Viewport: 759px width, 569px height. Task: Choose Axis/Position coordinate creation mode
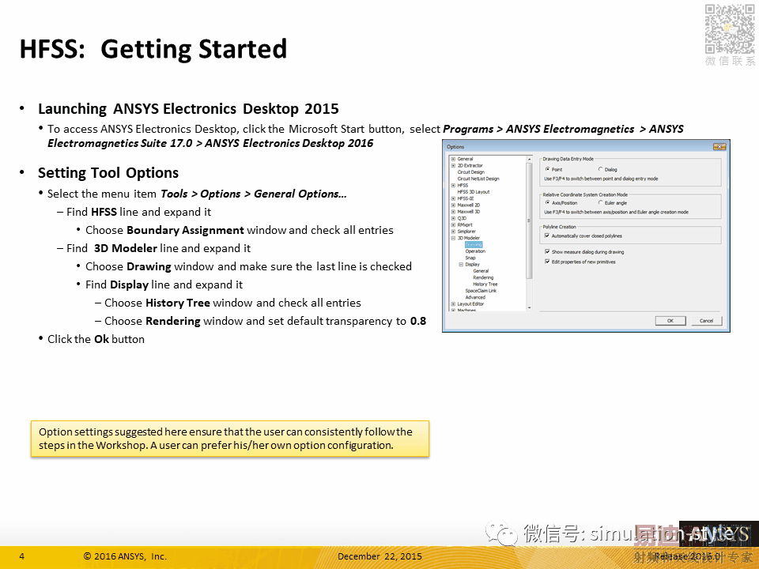pyautogui.click(x=547, y=203)
